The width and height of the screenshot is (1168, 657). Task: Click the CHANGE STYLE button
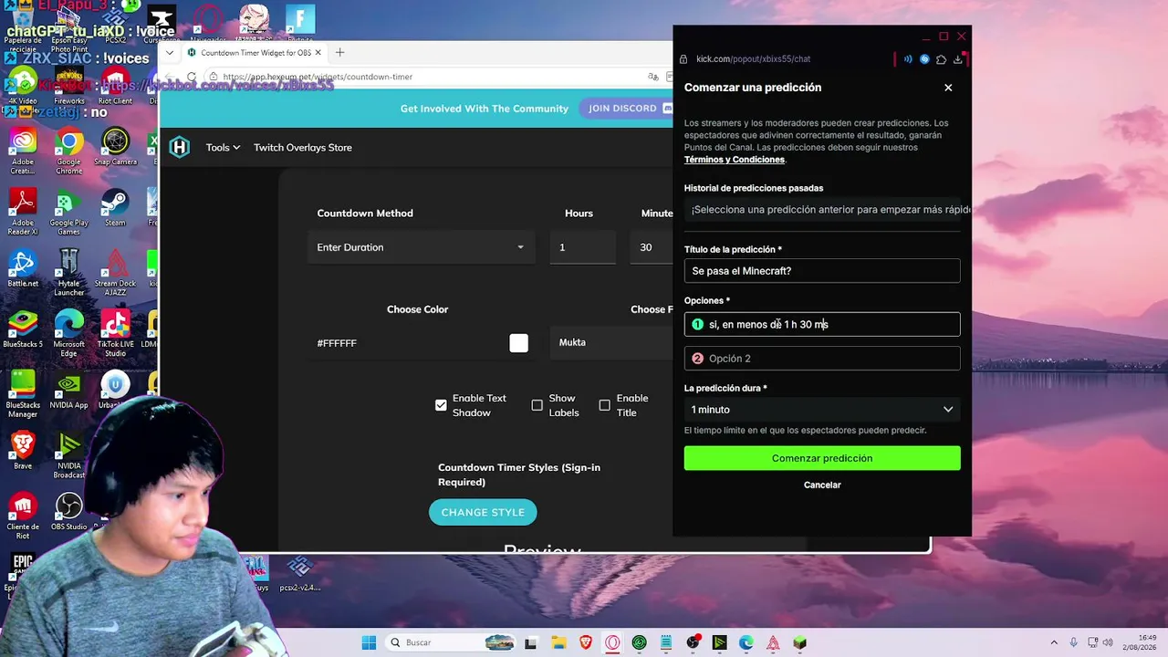click(483, 512)
